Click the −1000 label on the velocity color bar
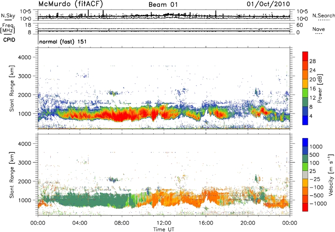This screenshot has height=232, width=335. tap(318, 204)
